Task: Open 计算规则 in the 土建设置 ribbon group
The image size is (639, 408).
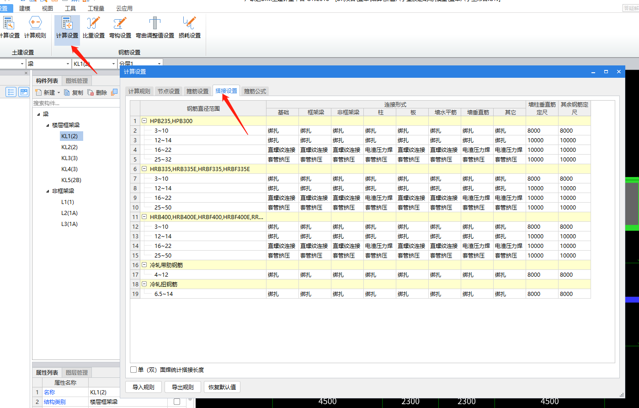Action: [35, 28]
